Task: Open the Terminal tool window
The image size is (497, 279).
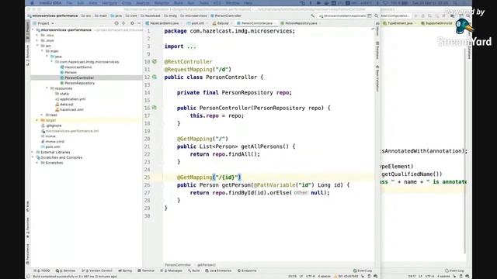Action: click(146, 270)
